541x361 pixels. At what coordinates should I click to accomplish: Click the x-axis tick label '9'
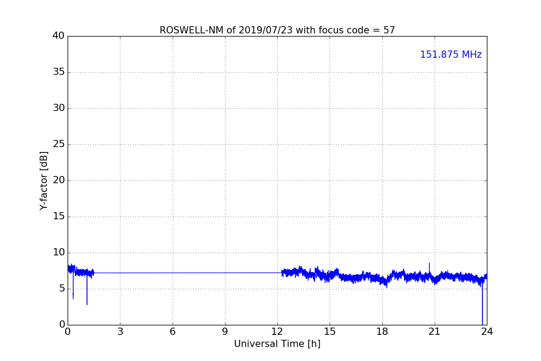click(225, 332)
